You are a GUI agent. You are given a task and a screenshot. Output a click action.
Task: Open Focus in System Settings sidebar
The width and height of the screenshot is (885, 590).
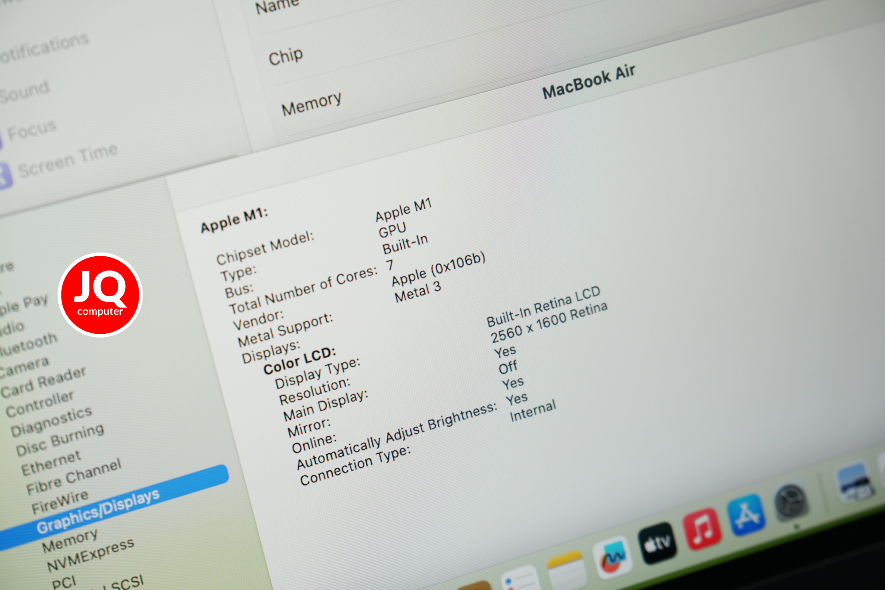pos(32,130)
